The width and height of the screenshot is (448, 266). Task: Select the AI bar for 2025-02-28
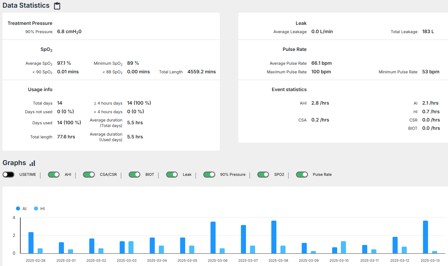pyautogui.click(x=31, y=243)
